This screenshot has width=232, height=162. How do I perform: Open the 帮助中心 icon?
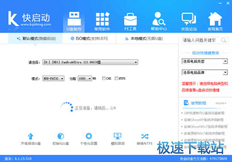coord(159,19)
